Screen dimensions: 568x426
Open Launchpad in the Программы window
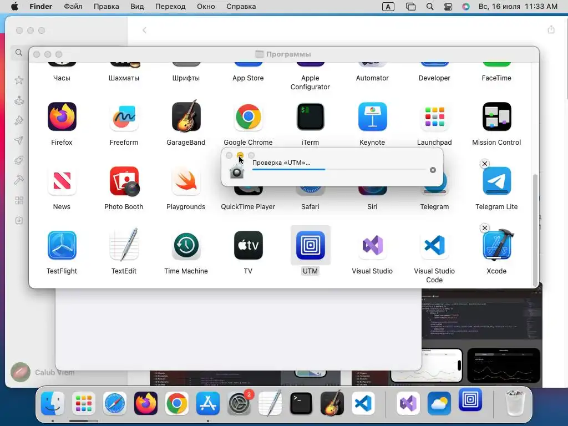pyautogui.click(x=434, y=116)
